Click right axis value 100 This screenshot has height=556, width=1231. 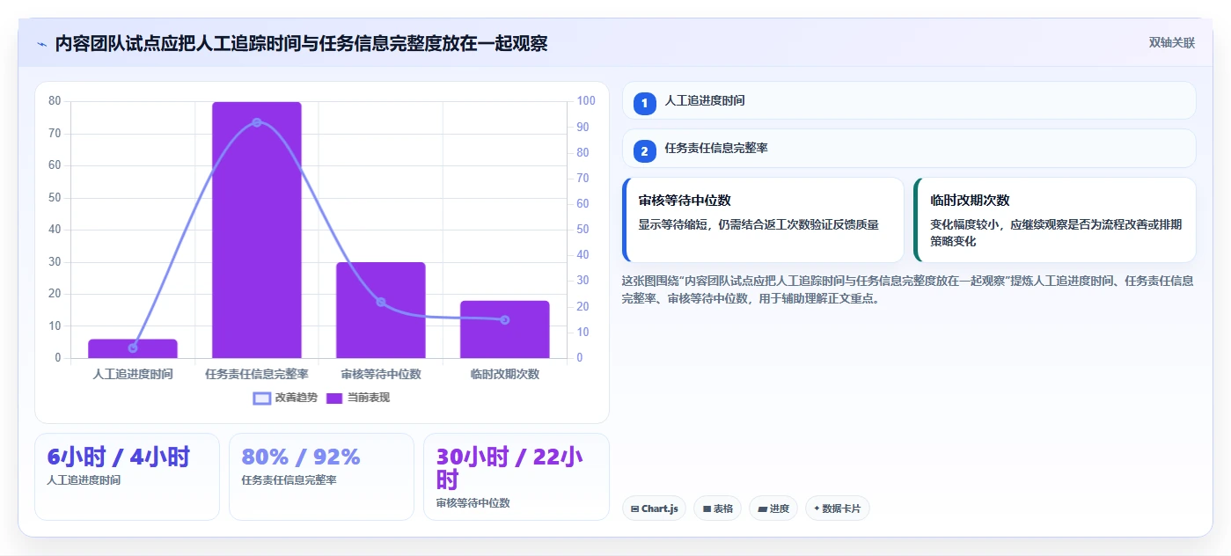pyautogui.click(x=586, y=101)
